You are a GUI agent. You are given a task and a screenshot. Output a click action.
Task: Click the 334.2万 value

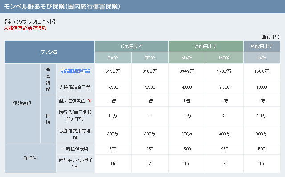click(187, 71)
